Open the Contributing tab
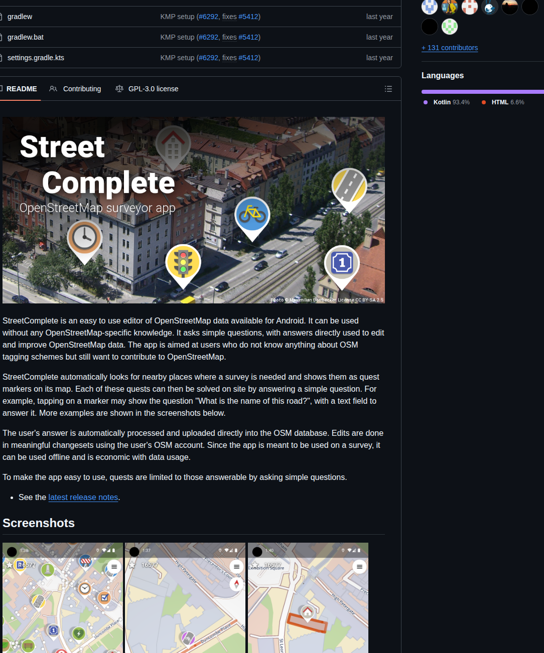Screen dimensions: 544x653 [75, 89]
